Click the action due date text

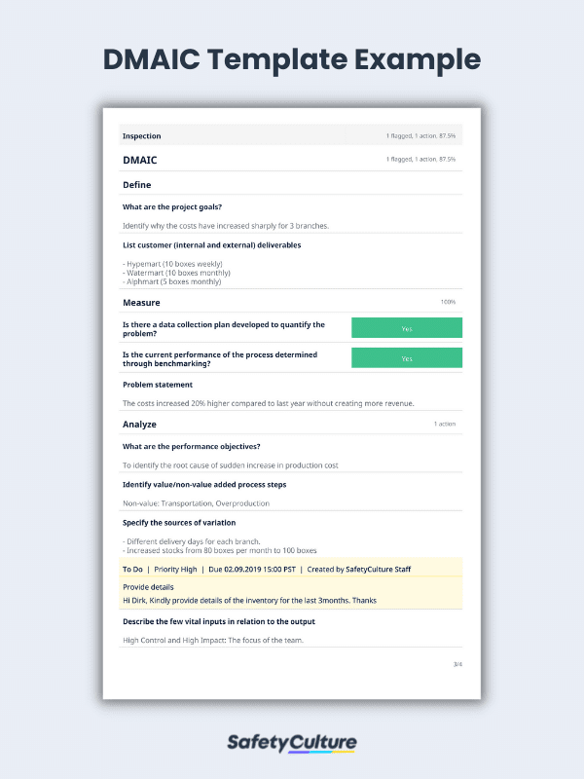[x=252, y=570]
